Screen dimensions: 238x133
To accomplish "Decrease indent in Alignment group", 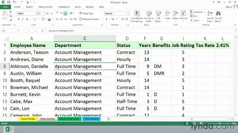I will click(71, 19).
